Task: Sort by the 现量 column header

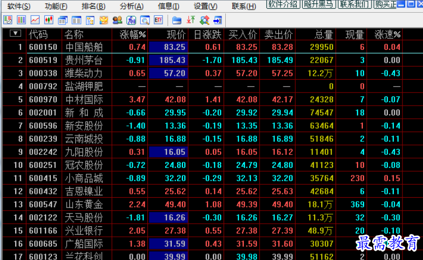Action: click(355, 35)
